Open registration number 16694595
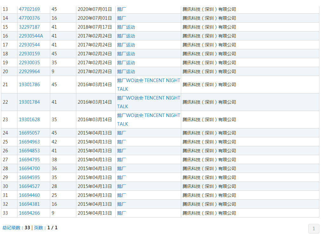This screenshot has height=235, width=321. [29, 177]
